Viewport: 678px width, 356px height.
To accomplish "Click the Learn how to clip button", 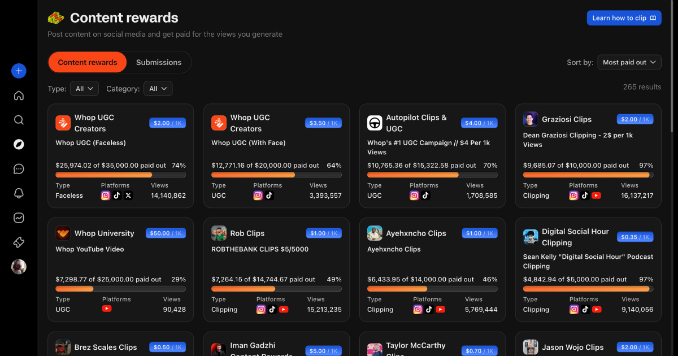I will (624, 18).
